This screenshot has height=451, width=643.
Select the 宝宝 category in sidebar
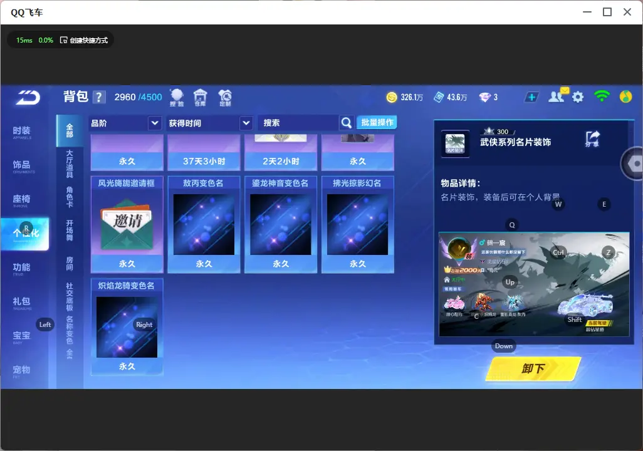coord(22,336)
